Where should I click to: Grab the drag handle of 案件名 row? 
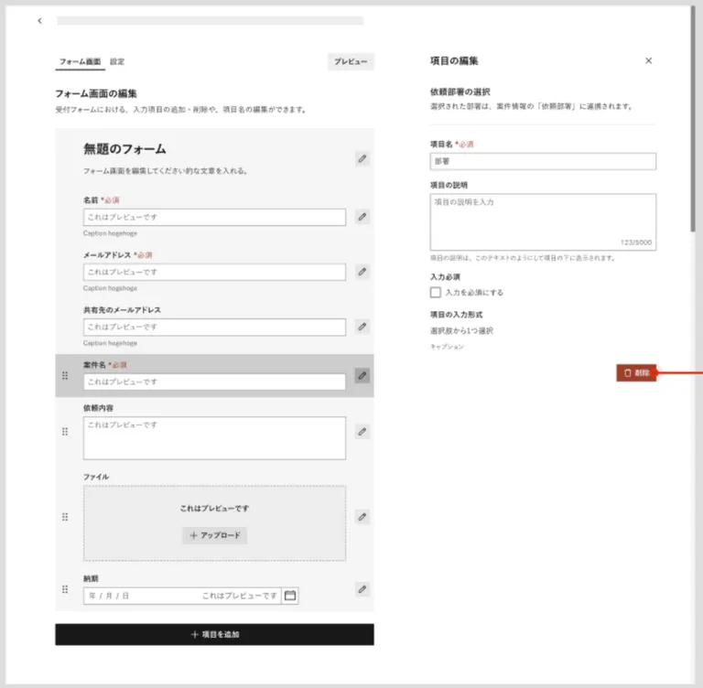pos(65,376)
